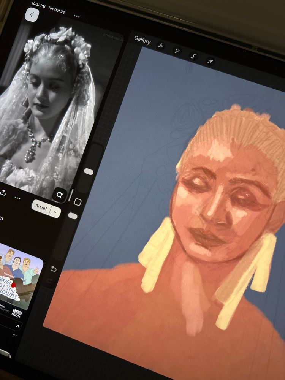This screenshot has width=285, height=380.
Task: Click the brush size slider handle
Action: point(89,172)
